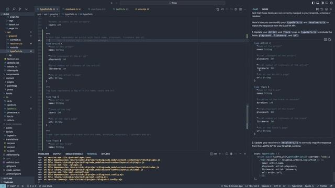Switch to GITLENS panel tab

[x=105, y=154]
